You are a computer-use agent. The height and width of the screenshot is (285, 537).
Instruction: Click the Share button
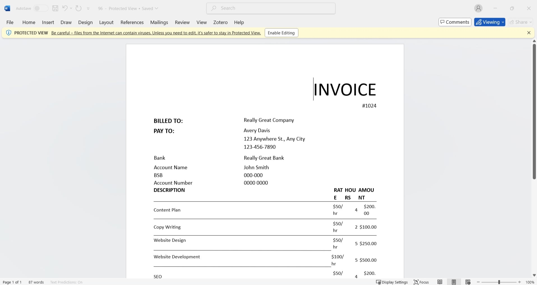[521, 22]
